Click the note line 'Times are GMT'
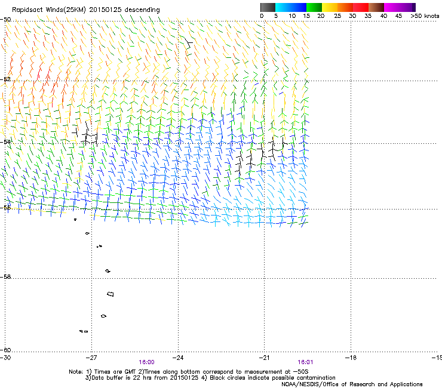Screen dimensions: 442x388 click(x=115, y=372)
